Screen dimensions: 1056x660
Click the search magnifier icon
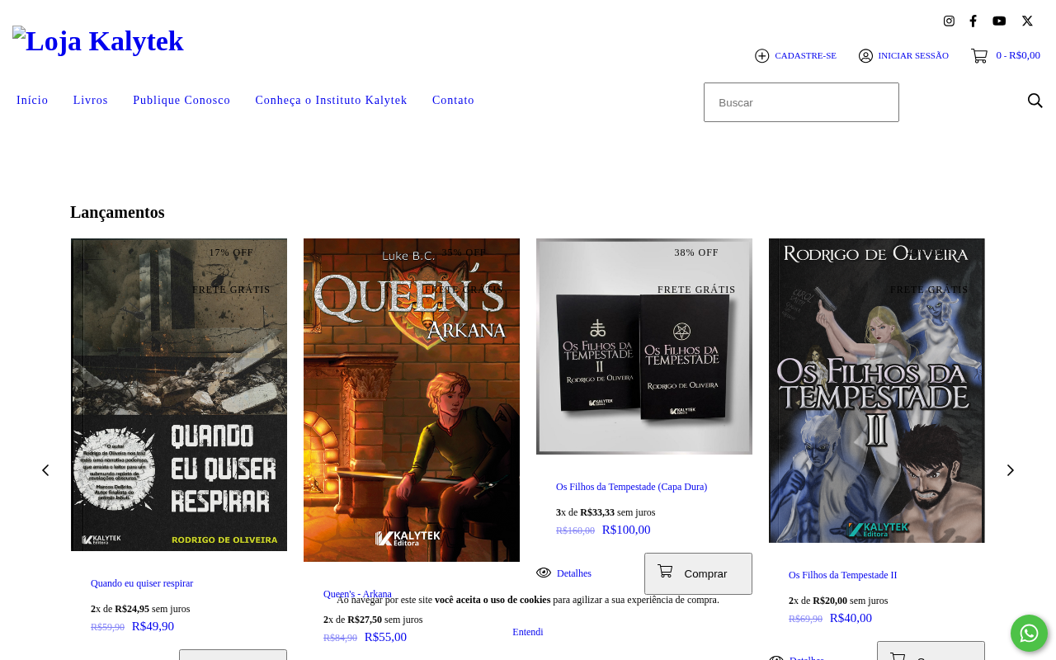[x=1035, y=101]
